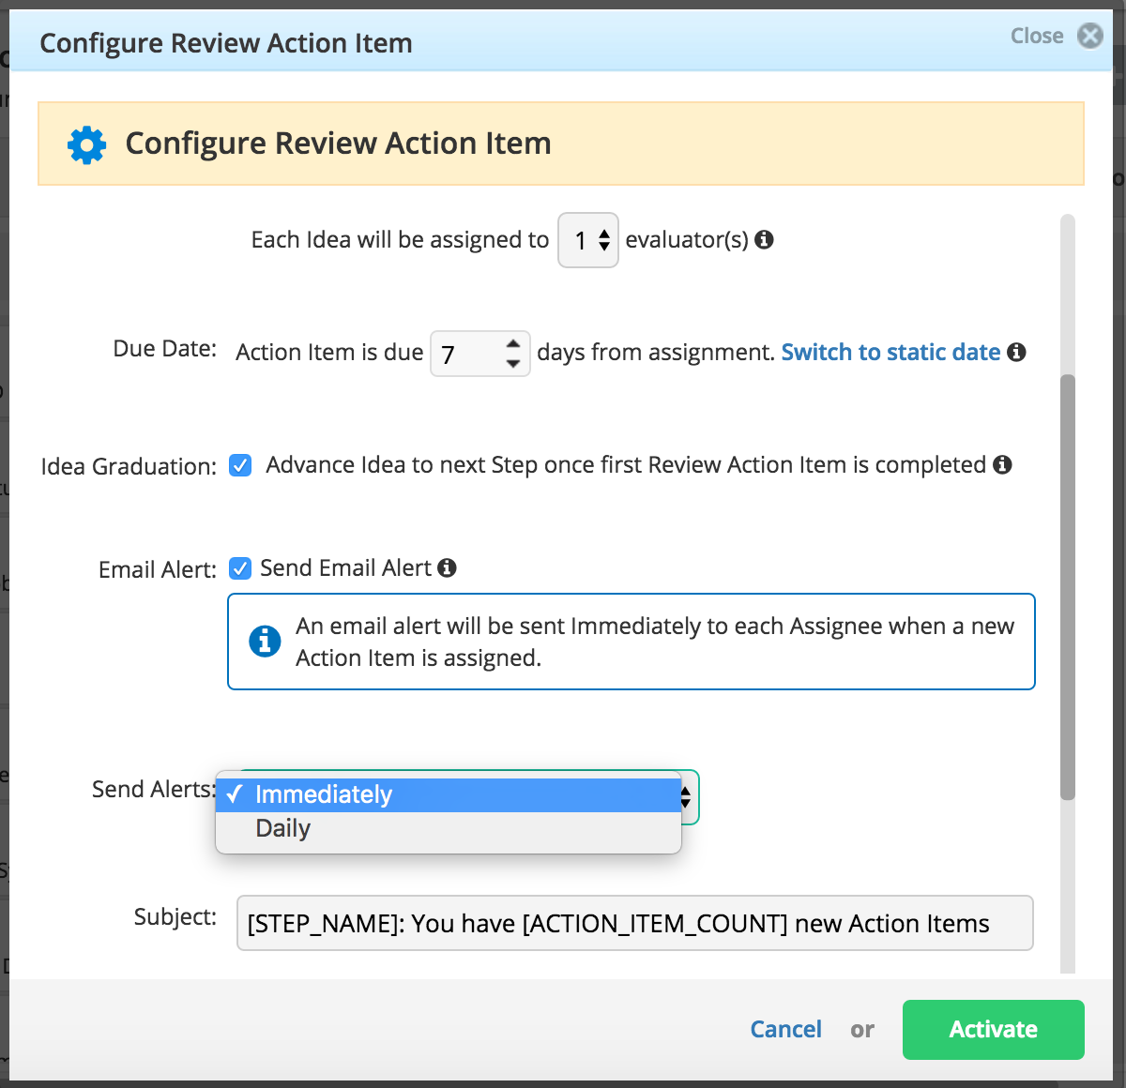The width and height of the screenshot is (1126, 1088).
Task: Click the Send Alerts dropdown arrows
Action: point(687,797)
